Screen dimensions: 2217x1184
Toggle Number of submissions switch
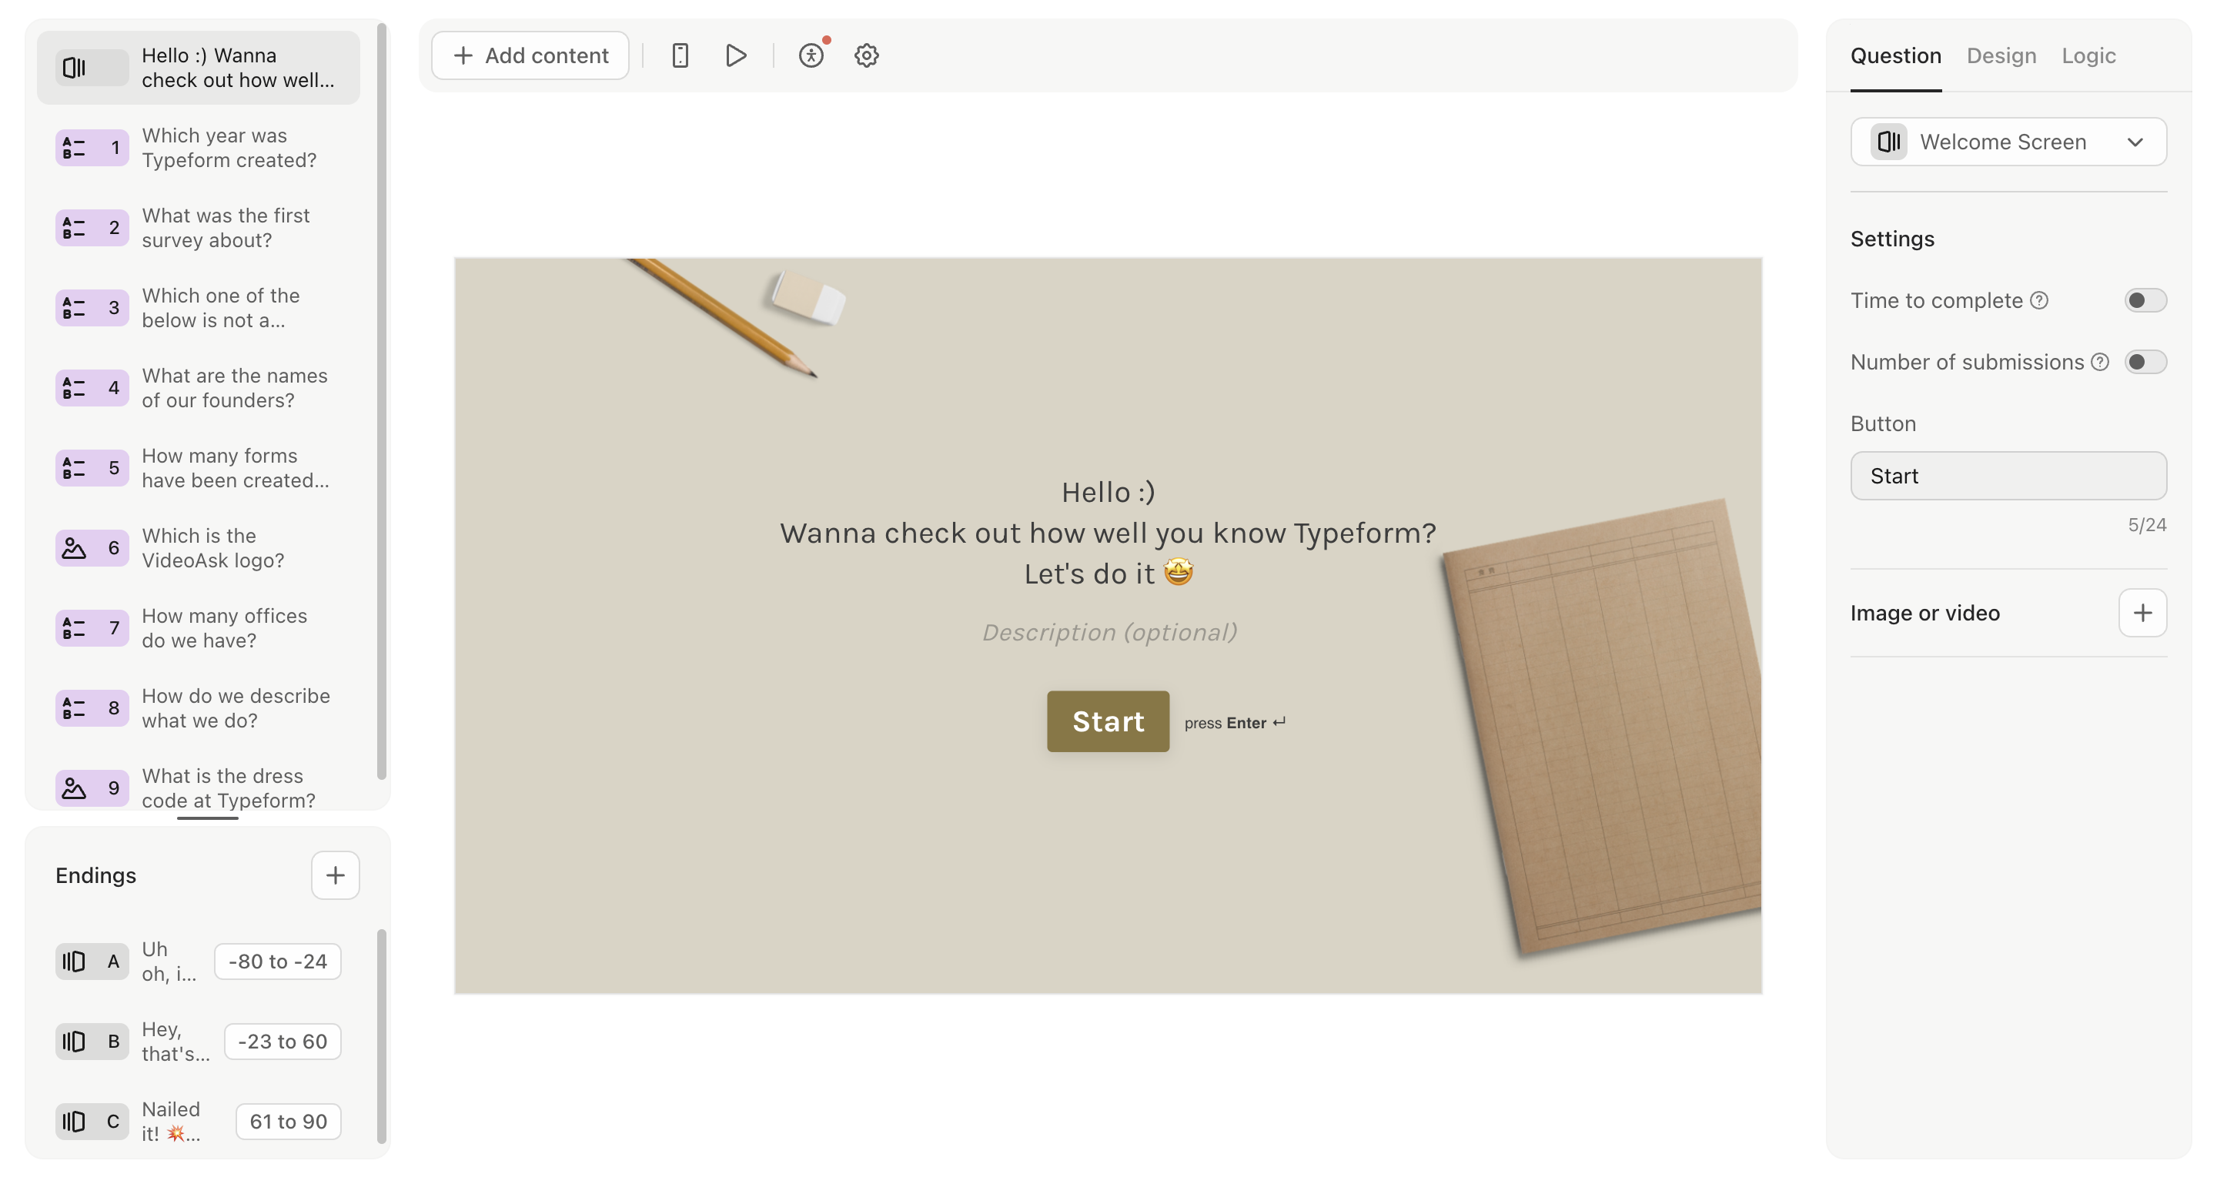click(x=2145, y=363)
